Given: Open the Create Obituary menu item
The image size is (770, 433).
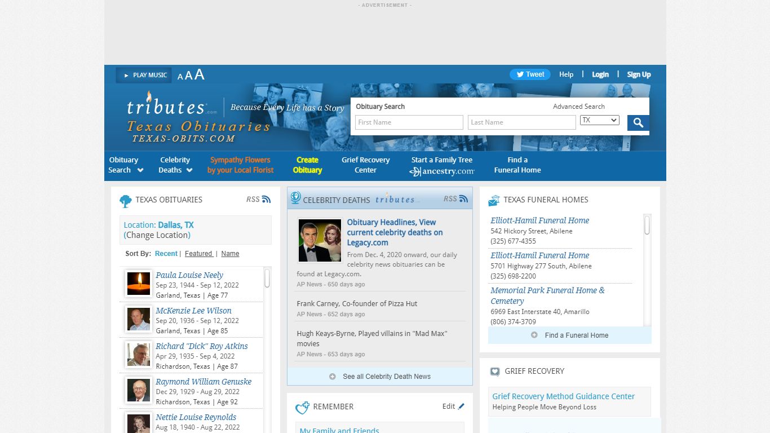Looking at the screenshot, I should click(307, 165).
